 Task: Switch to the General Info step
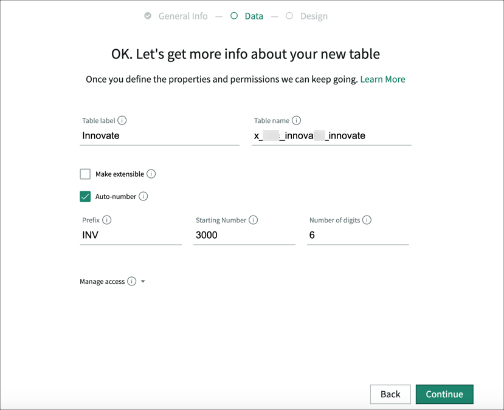[x=182, y=16]
